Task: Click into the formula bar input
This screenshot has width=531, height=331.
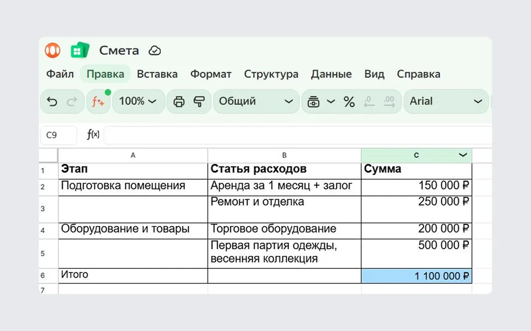Action: click(298, 135)
